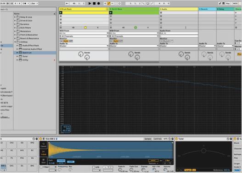This screenshot has width=242, height=173.
Task: Open Drum Rack Audio To dropdown
Action: [84, 46]
